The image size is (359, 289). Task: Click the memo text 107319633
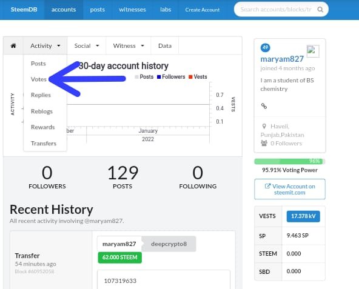(x=120, y=281)
